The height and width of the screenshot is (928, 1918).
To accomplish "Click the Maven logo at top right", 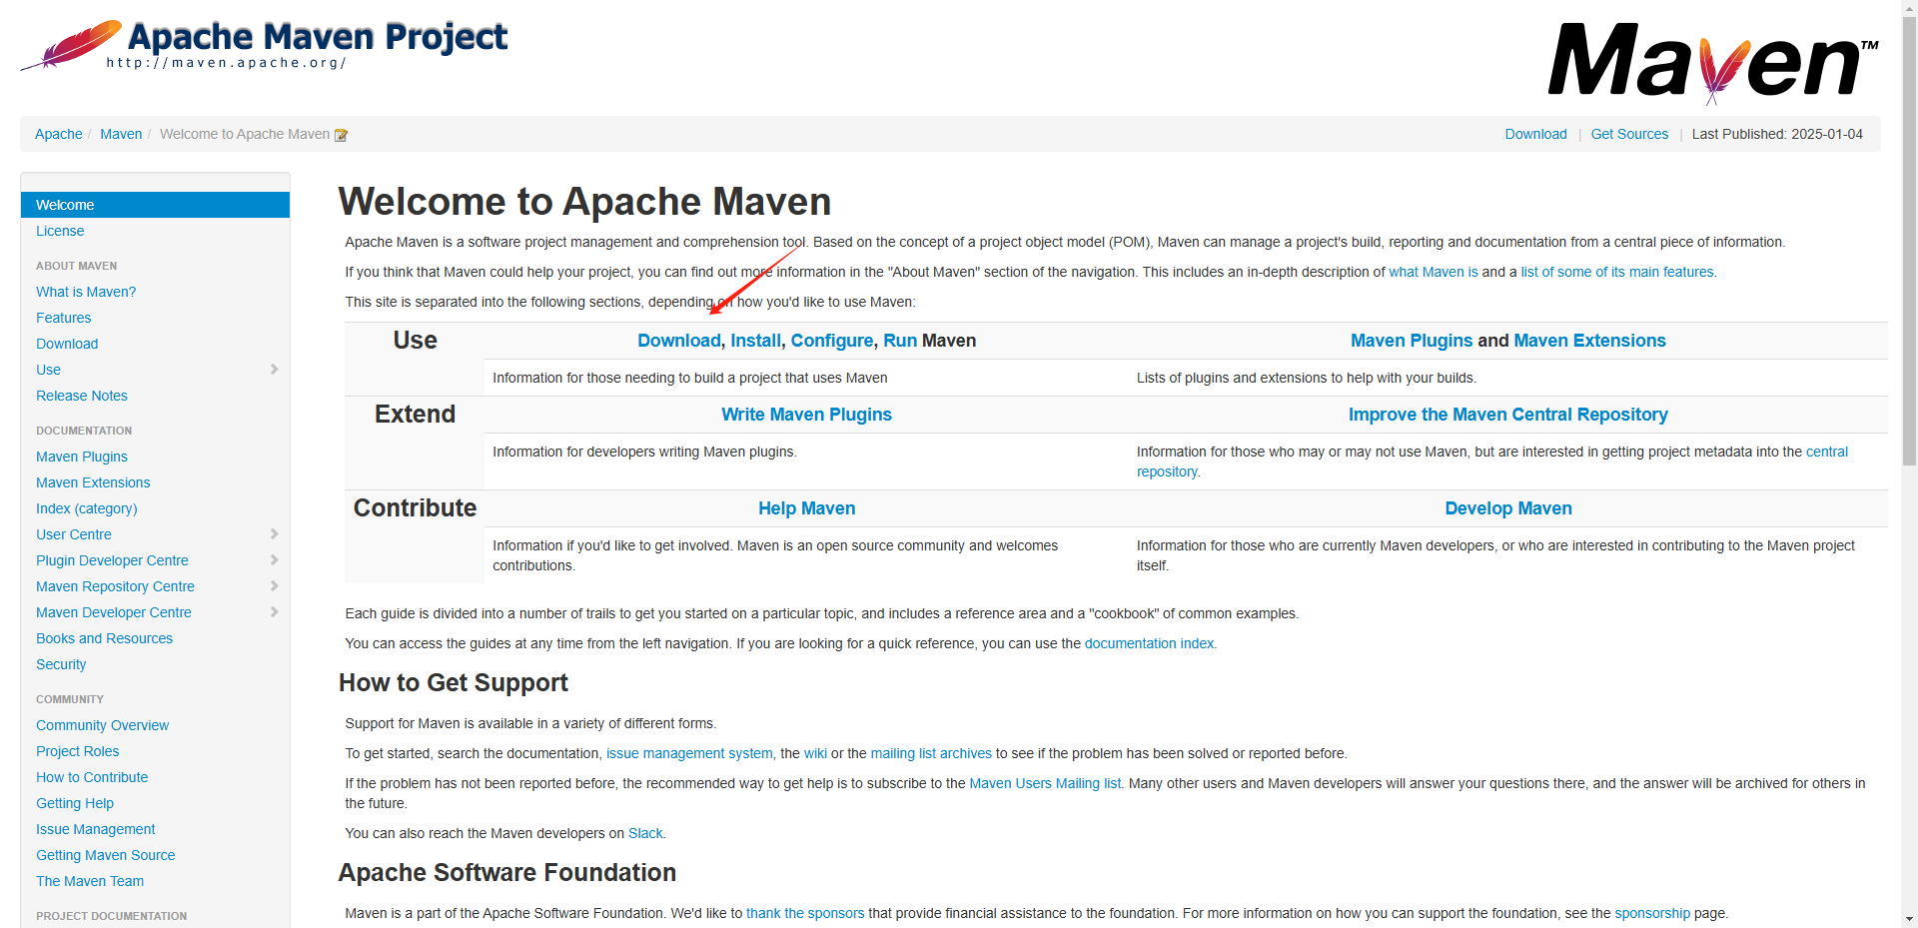I will [x=1713, y=62].
